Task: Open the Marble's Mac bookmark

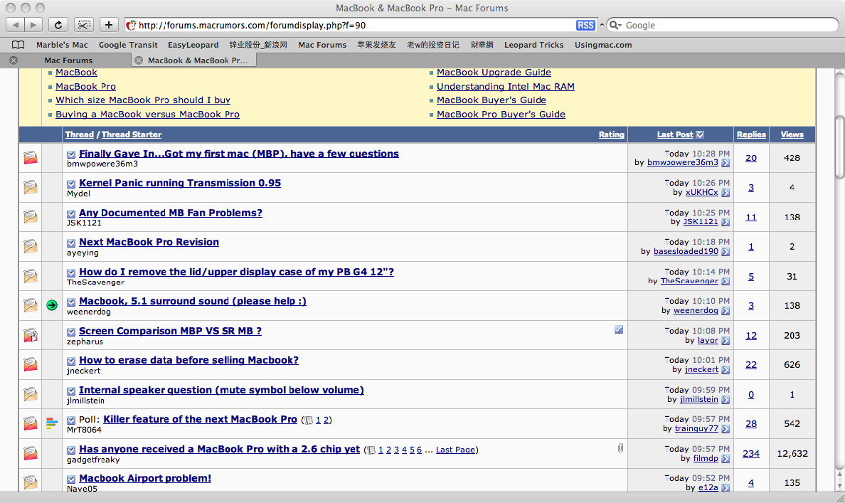Action: (62, 45)
